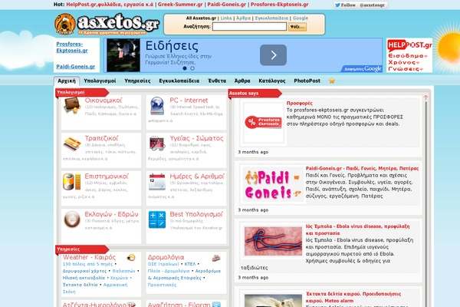Viewport: 460px width, 307px height.
Task: Open the Ειδήσεις ad headline
Action: 172,46
